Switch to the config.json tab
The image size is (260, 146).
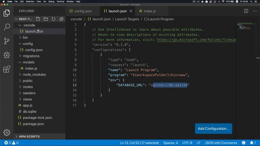[82, 11]
